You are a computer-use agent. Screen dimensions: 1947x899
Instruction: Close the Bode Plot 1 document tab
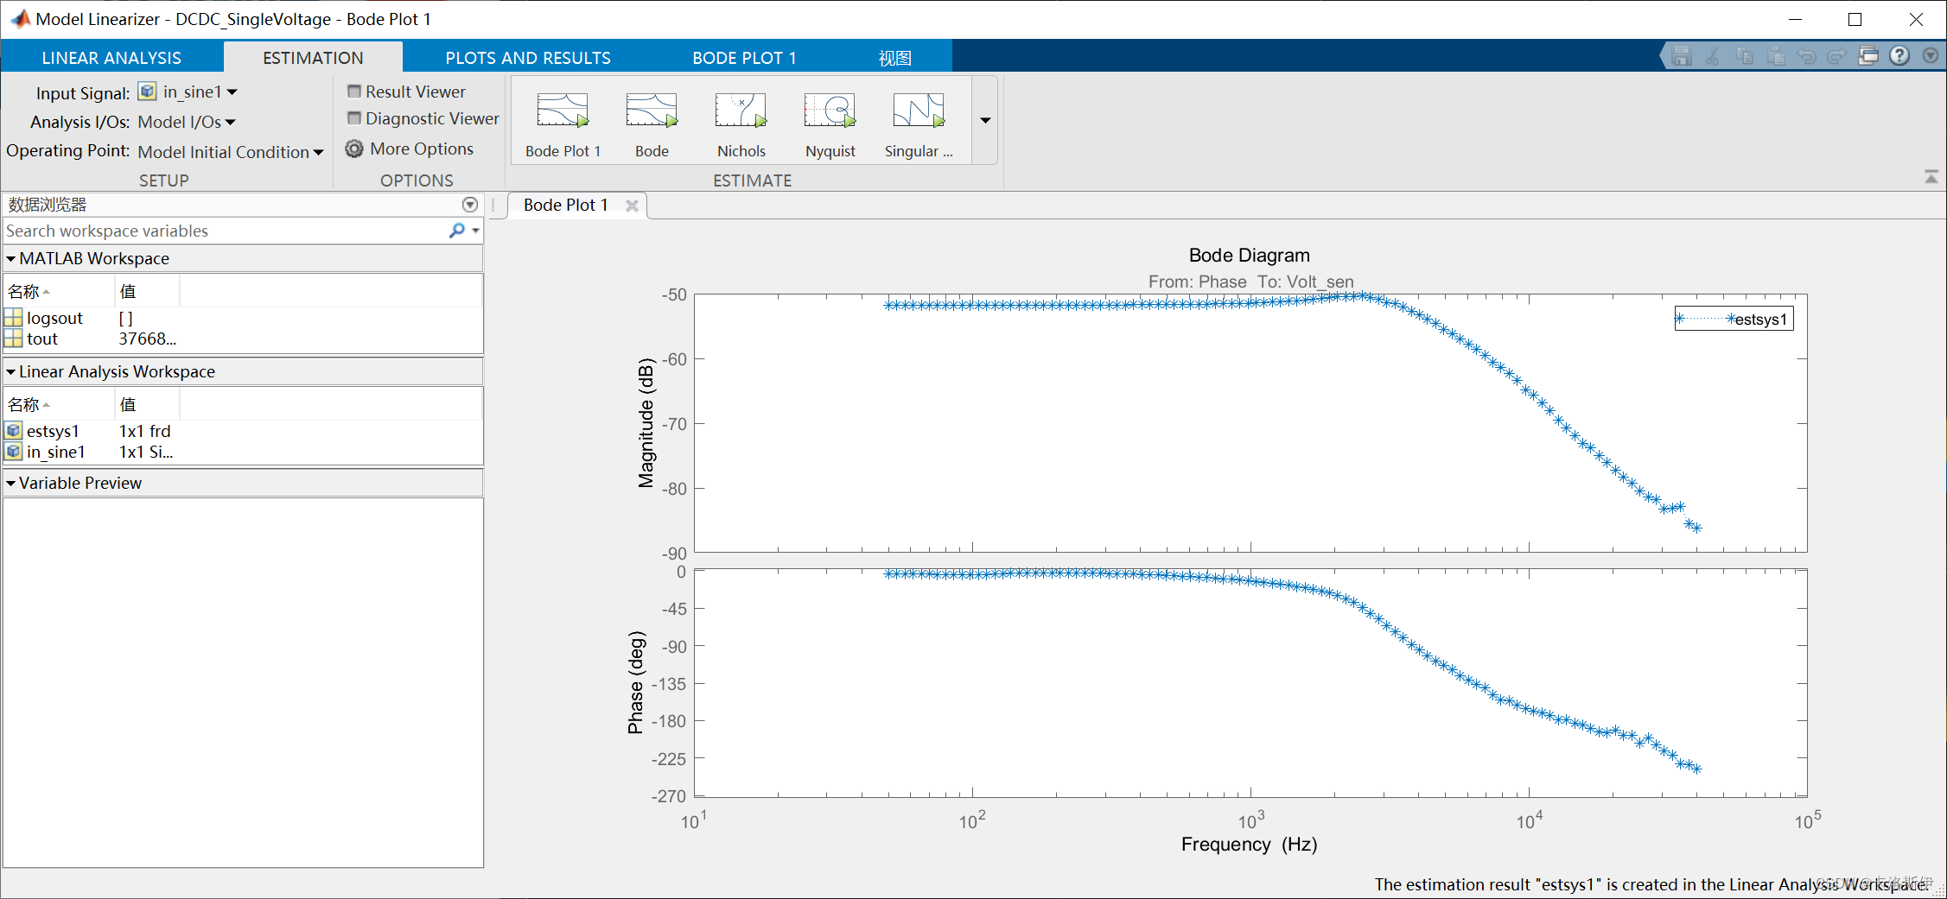(632, 206)
